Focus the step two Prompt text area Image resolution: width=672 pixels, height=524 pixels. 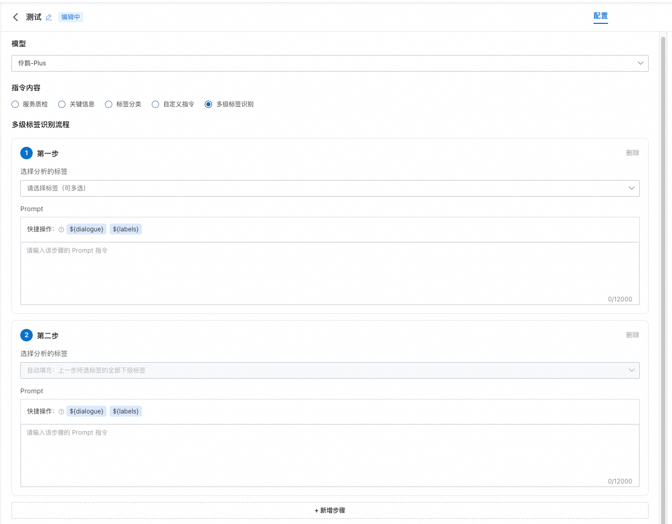[330, 456]
